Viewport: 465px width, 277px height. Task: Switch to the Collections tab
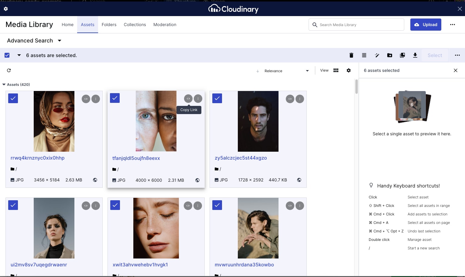[x=135, y=25]
